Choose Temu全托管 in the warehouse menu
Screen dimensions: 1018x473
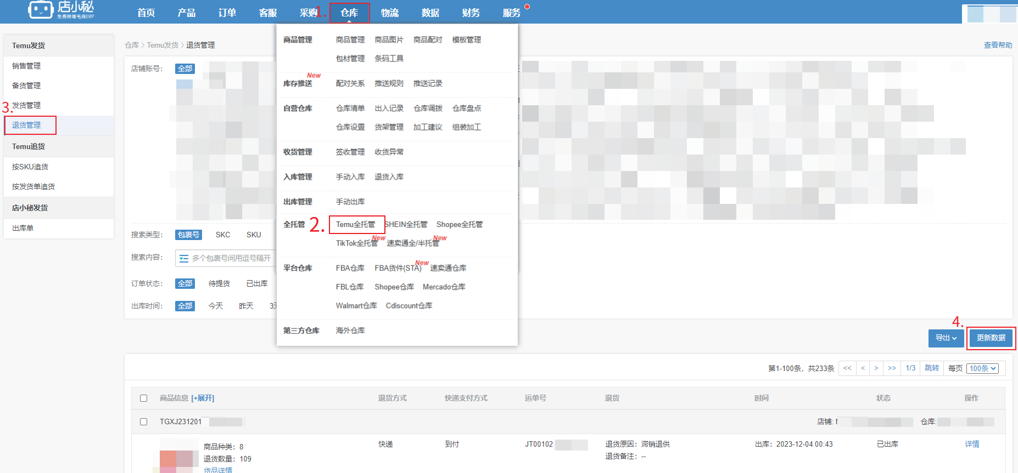pyautogui.click(x=356, y=225)
